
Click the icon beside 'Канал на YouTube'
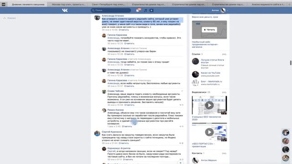coord(195,74)
